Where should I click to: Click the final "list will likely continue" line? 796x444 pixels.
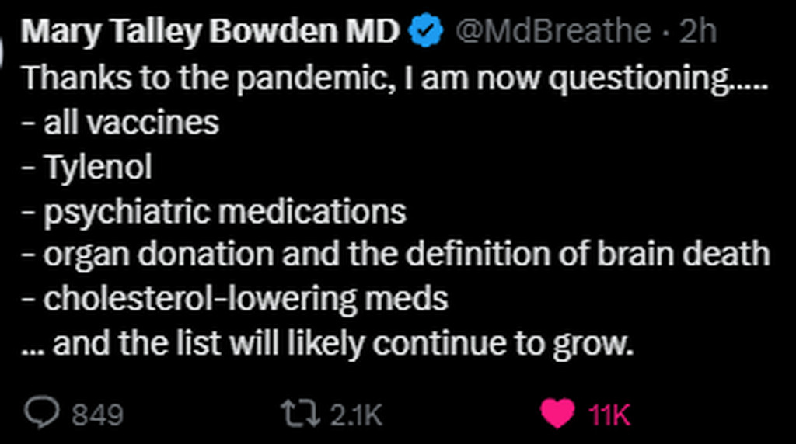(342, 343)
